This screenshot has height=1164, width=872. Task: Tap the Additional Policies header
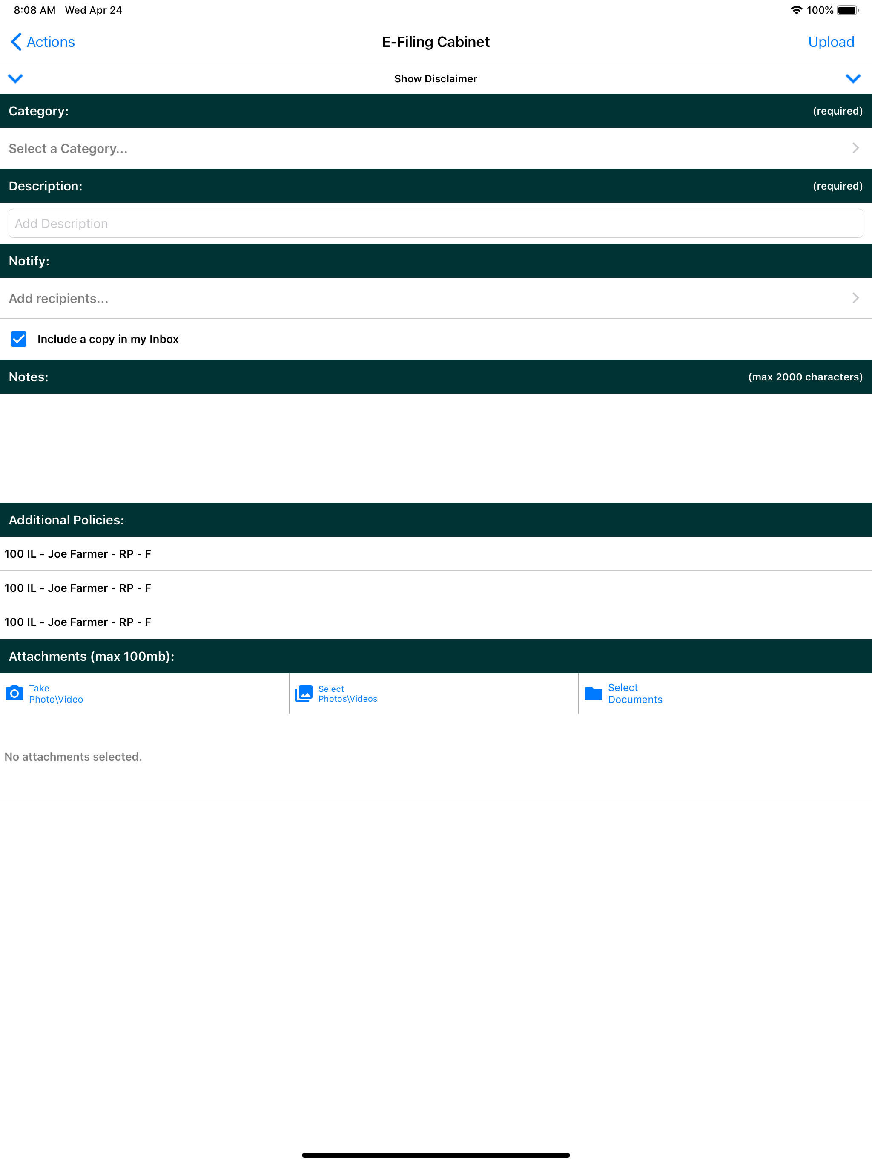[436, 520]
